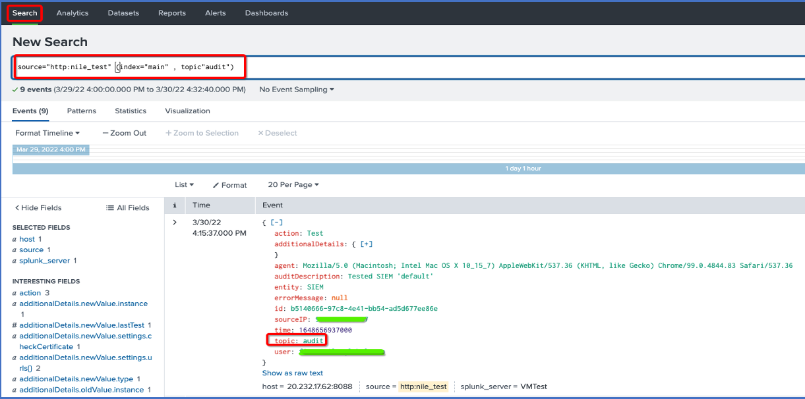Hide the fields sidebar
Screen dimensions: 805x399
tap(38, 208)
